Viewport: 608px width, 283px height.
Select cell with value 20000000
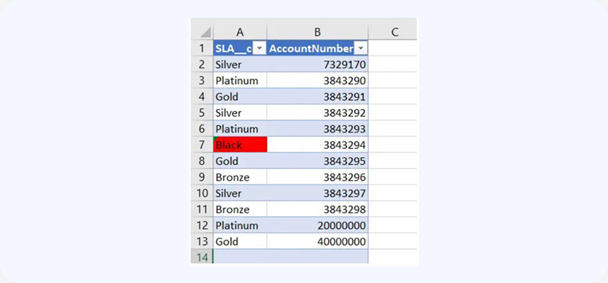point(317,225)
